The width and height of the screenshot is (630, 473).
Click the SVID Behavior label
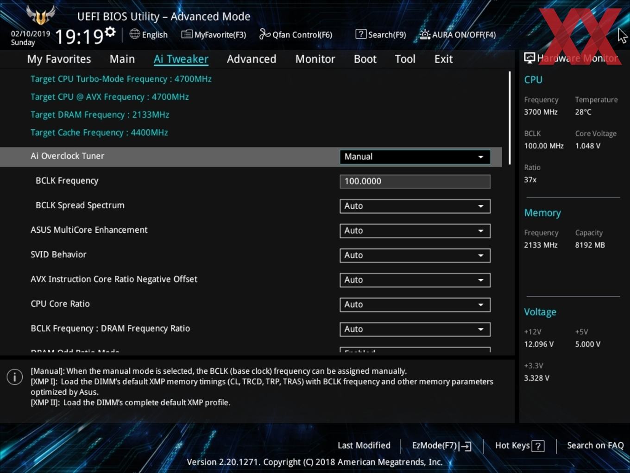[x=58, y=254]
